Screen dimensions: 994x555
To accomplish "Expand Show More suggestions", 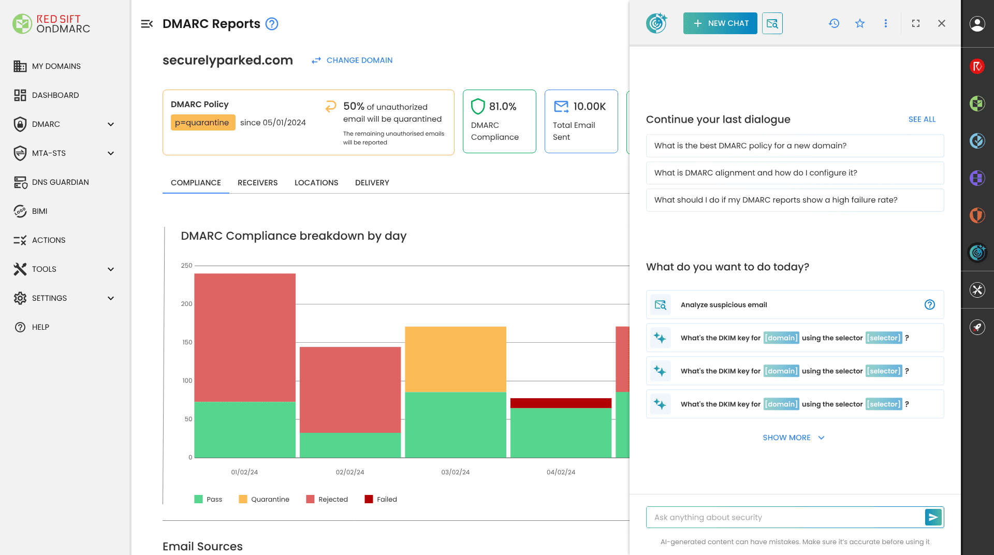I will tap(793, 437).
